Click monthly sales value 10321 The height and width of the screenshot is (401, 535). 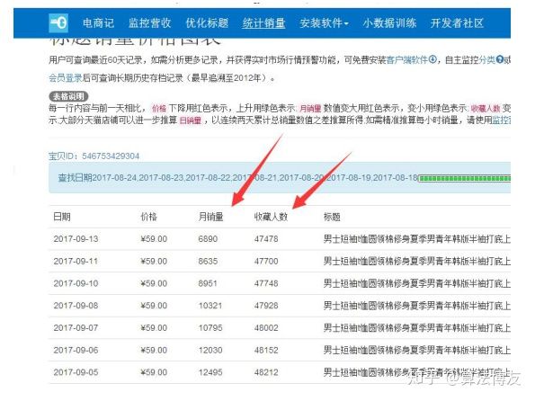[x=210, y=306]
